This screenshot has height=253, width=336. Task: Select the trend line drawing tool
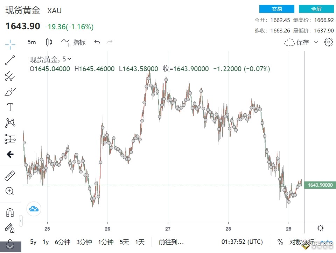pyautogui.click(x=10, y=60)
